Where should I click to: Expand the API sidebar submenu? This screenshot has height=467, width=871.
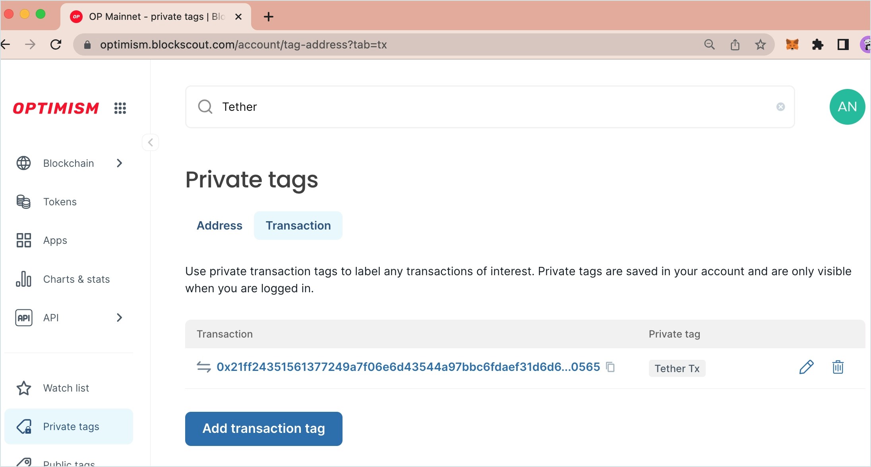pyautogui.click(x=119, y=318)
